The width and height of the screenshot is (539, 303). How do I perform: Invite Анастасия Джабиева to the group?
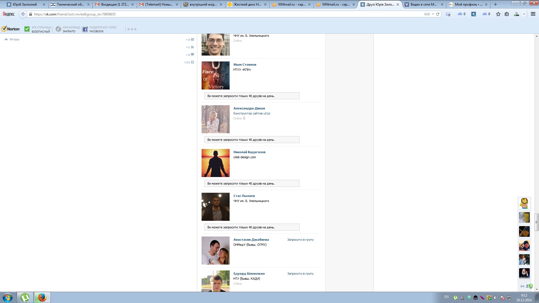pos(300,240)
